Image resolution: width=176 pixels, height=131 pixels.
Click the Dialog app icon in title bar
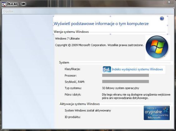4,4
